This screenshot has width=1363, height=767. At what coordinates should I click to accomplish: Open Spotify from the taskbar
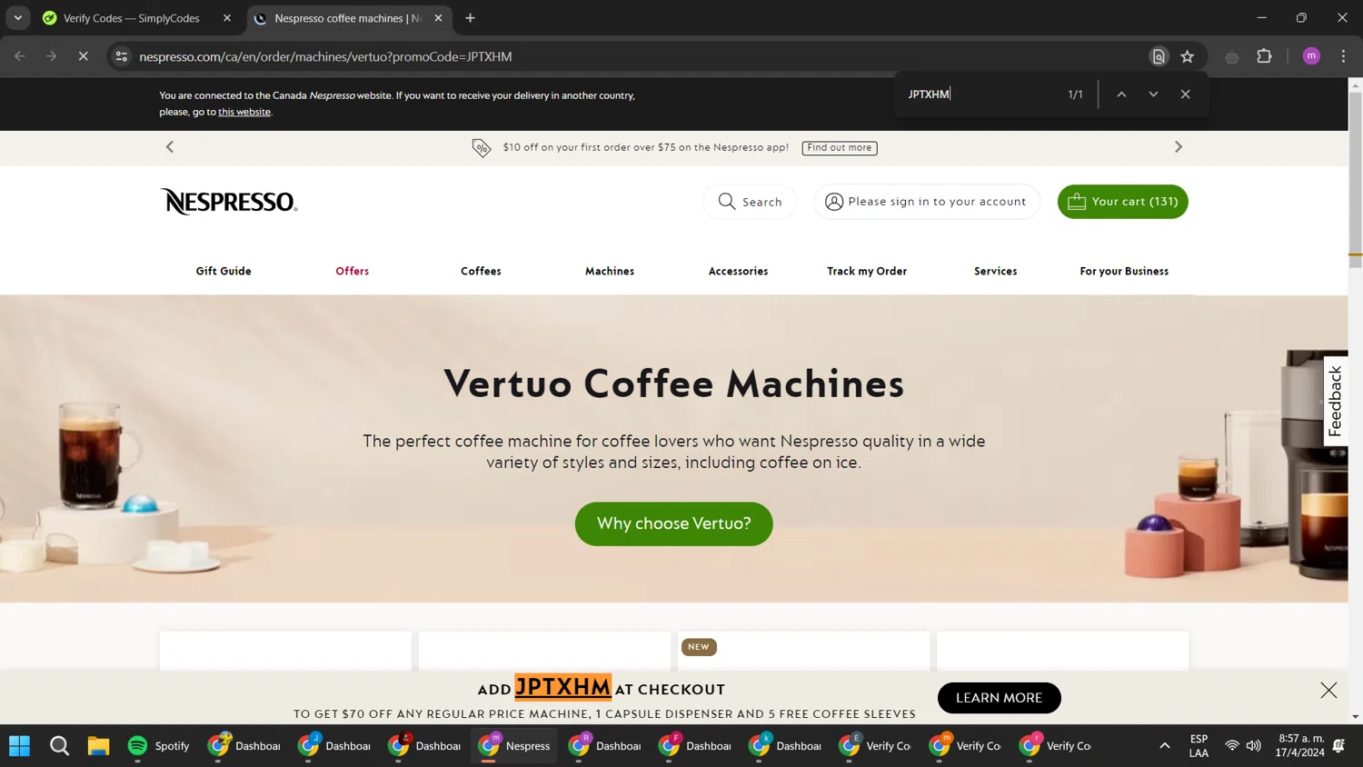point(158,746)
